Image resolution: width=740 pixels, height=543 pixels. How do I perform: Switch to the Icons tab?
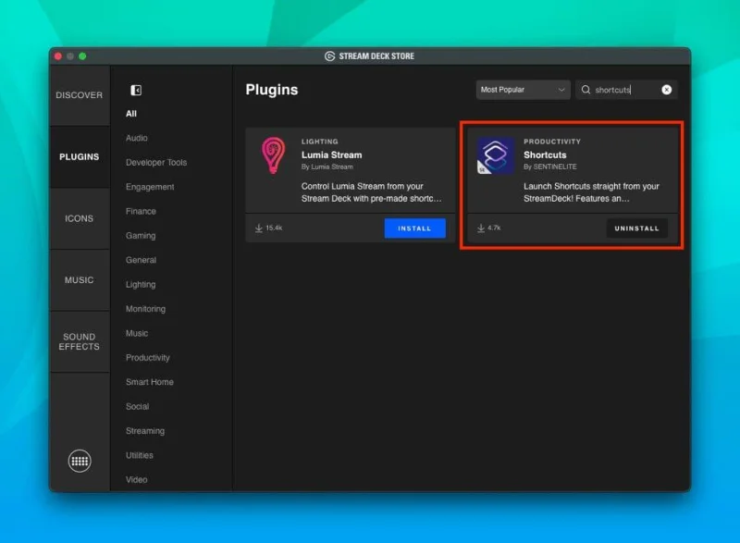pyautogui.click(x=80, y=218)
